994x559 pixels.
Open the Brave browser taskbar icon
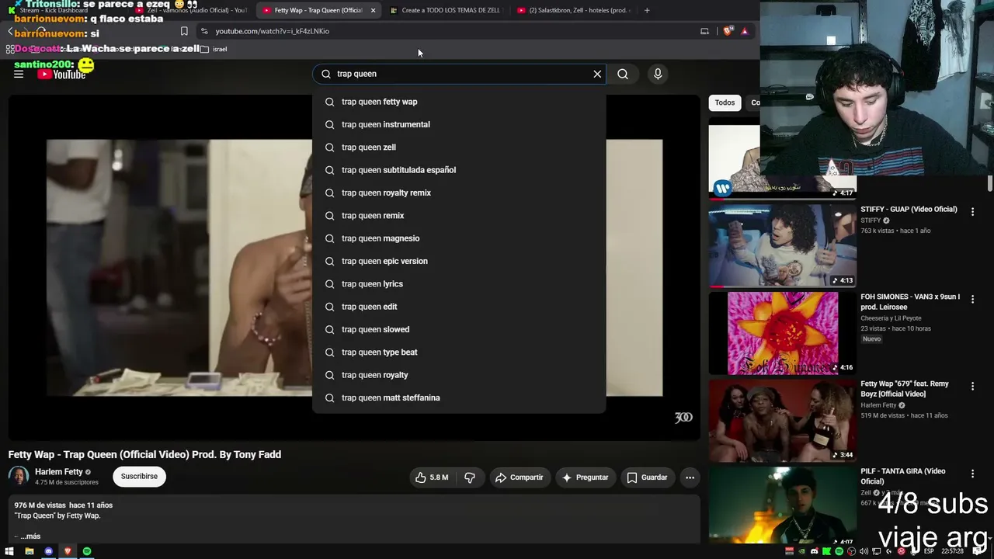click(x=68, y=551)
